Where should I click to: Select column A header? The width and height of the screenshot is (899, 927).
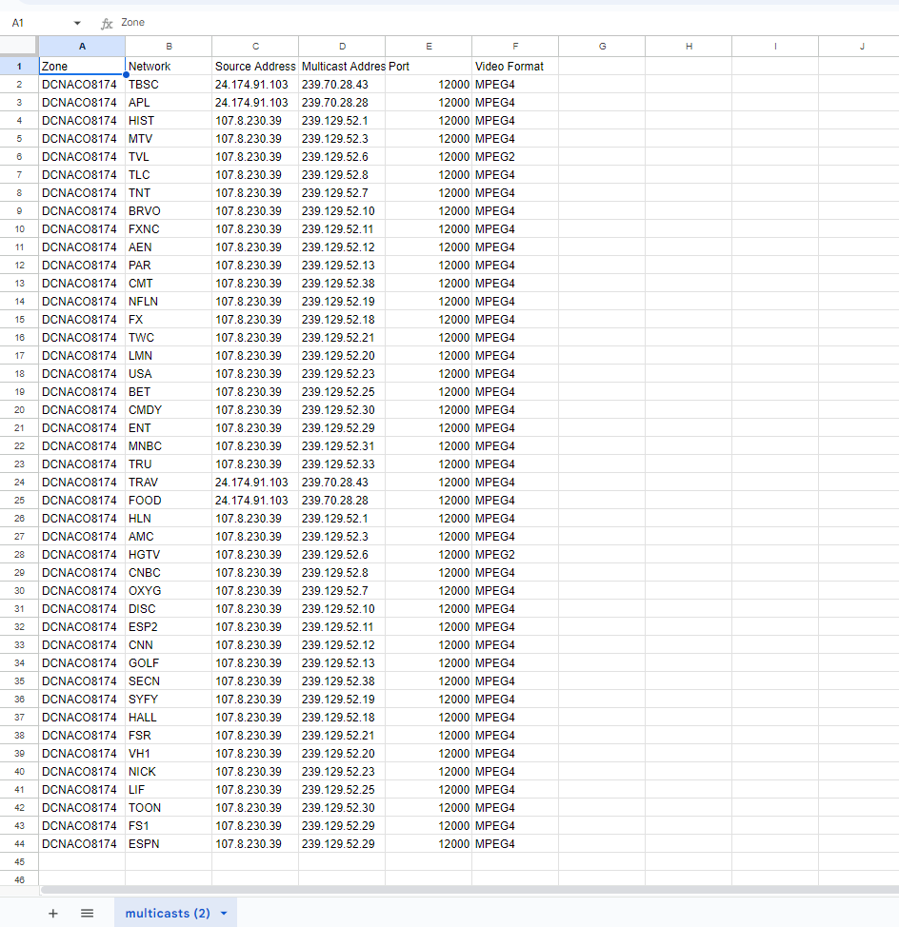82,46
